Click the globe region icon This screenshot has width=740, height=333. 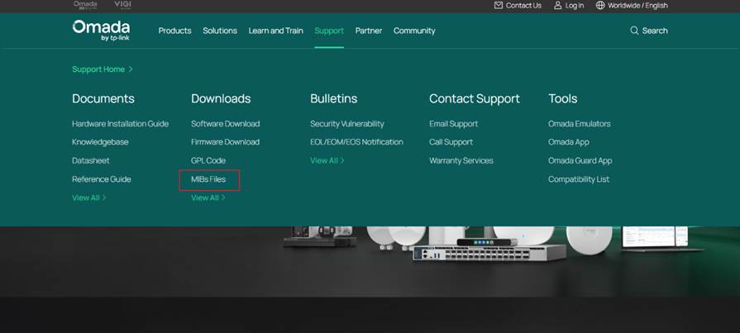[600, 5]
